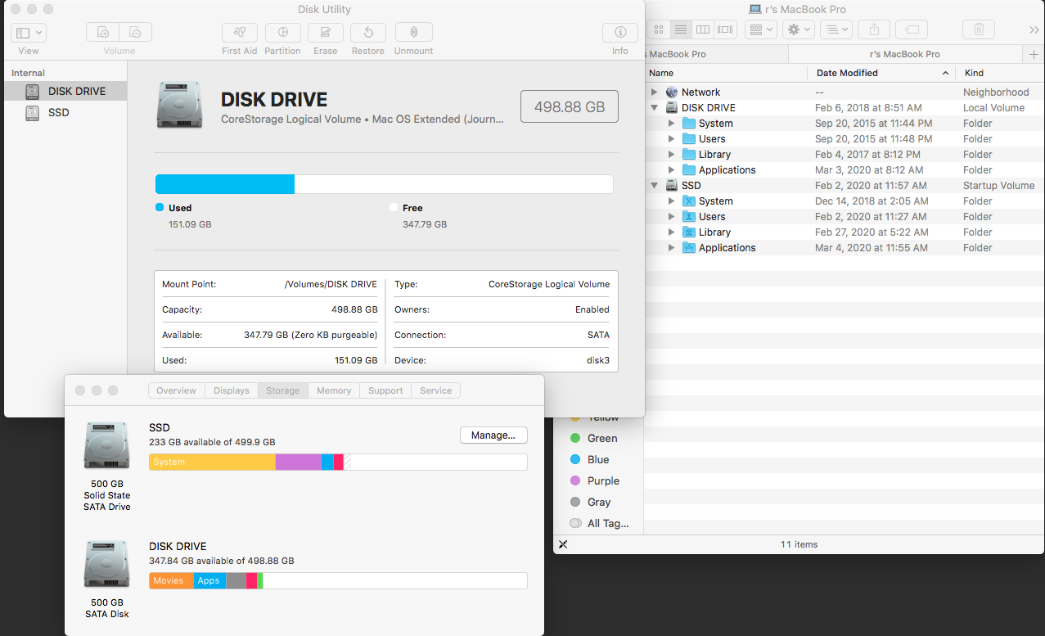Click the Gray tag in Finder sidebar
Viewport: 1045px width, 636px height.
click(600, 502)
